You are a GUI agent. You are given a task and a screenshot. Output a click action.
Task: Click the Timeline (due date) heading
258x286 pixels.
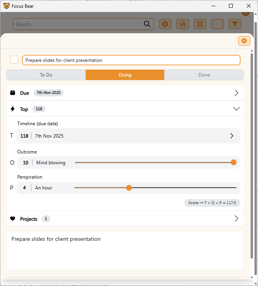(x=38, y=124)
